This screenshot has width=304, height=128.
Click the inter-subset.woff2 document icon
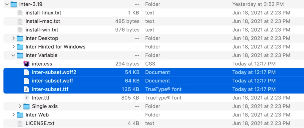[26, 72]
